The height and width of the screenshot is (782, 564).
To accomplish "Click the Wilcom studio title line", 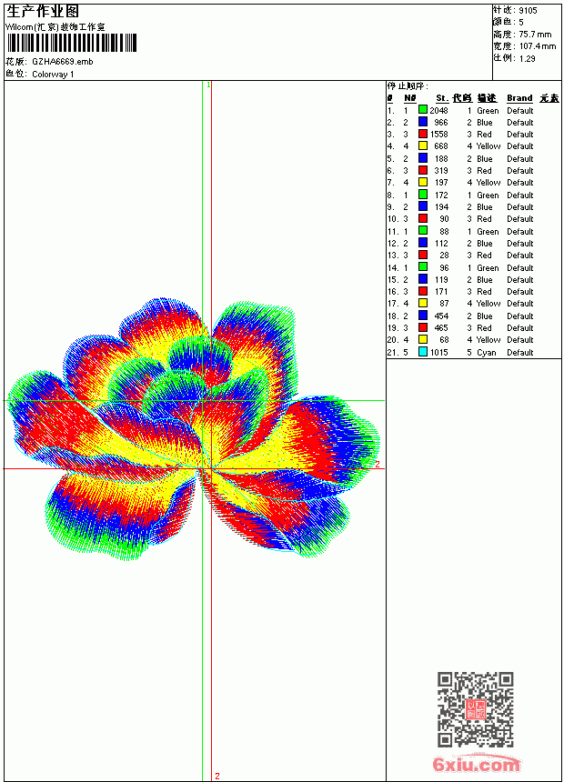I will coord(55,27).
